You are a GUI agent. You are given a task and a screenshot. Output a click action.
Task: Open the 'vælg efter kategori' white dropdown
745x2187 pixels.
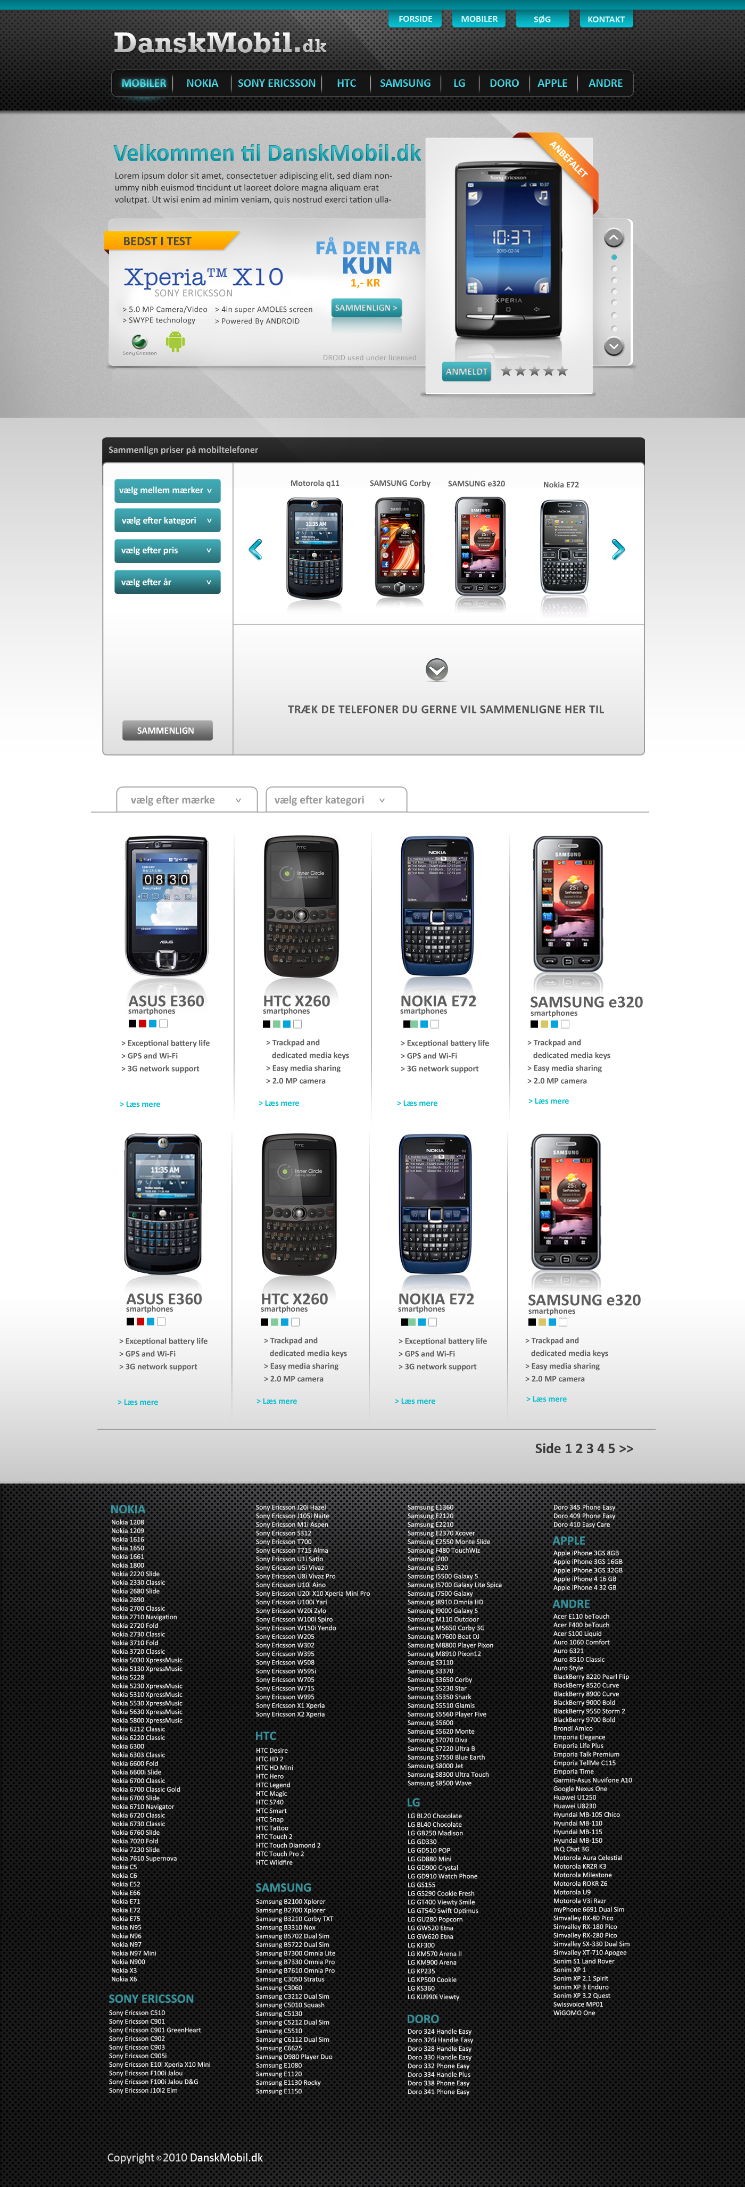(x=336, y=799)
